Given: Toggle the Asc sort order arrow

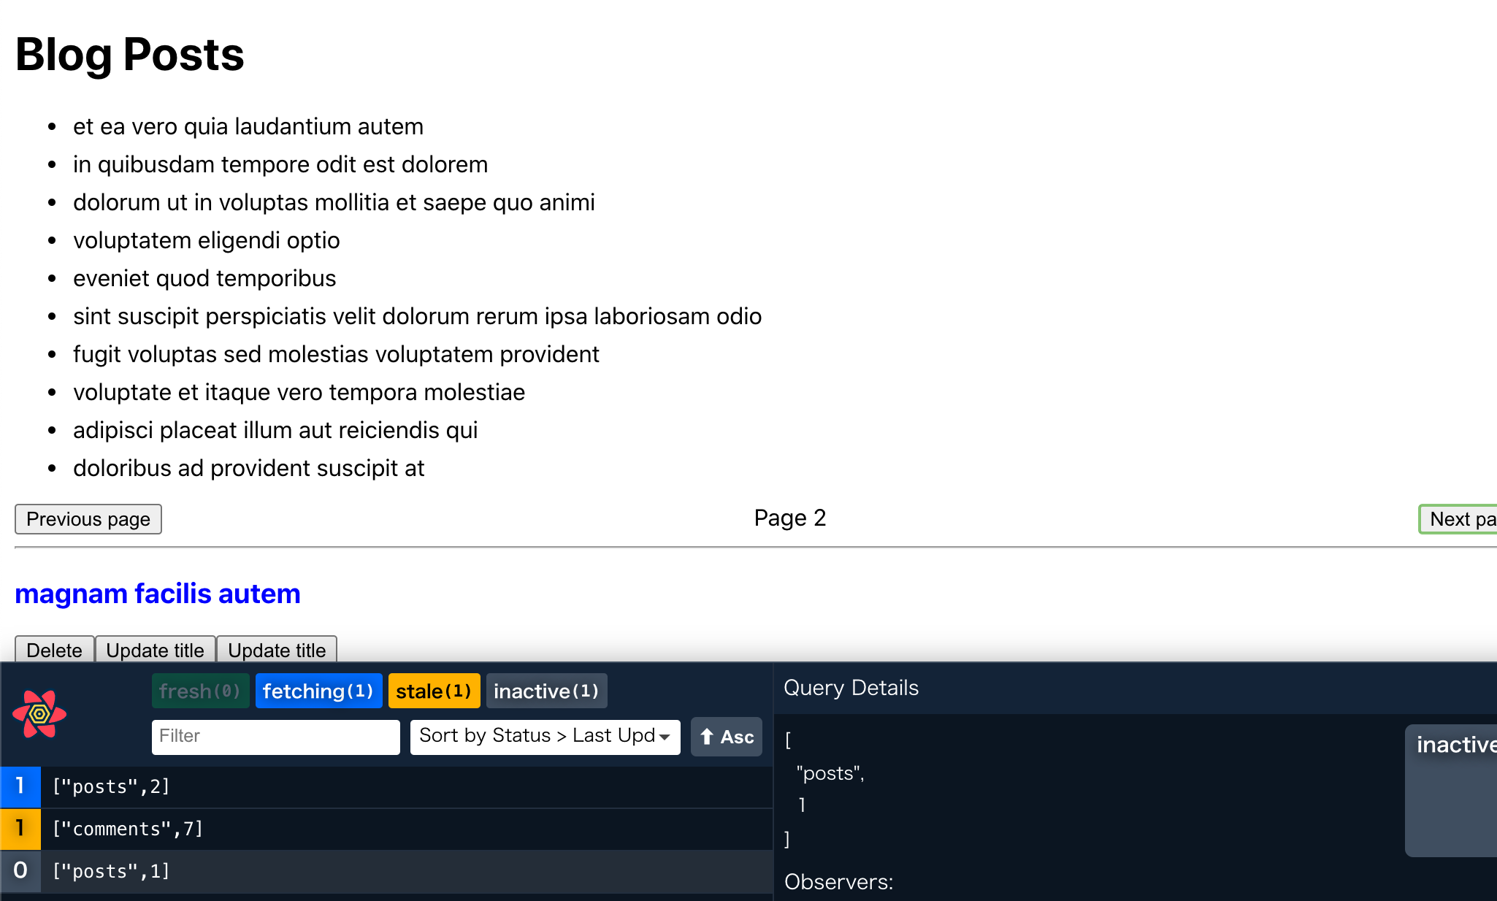Looking at the screenshot, I should [x=726, y=737].
